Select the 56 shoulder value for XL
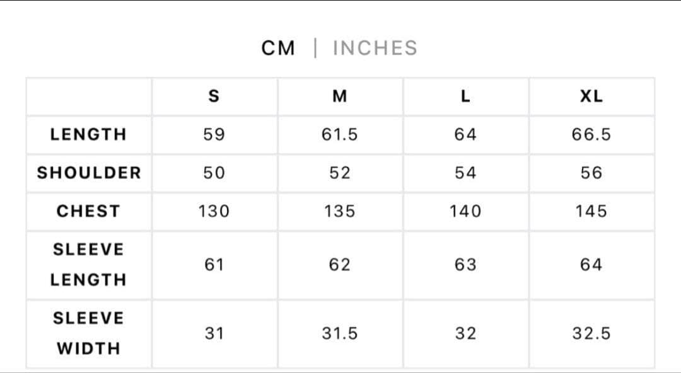Image resolution: width=681 pixels, height=373 pixels. pos(591,173)
